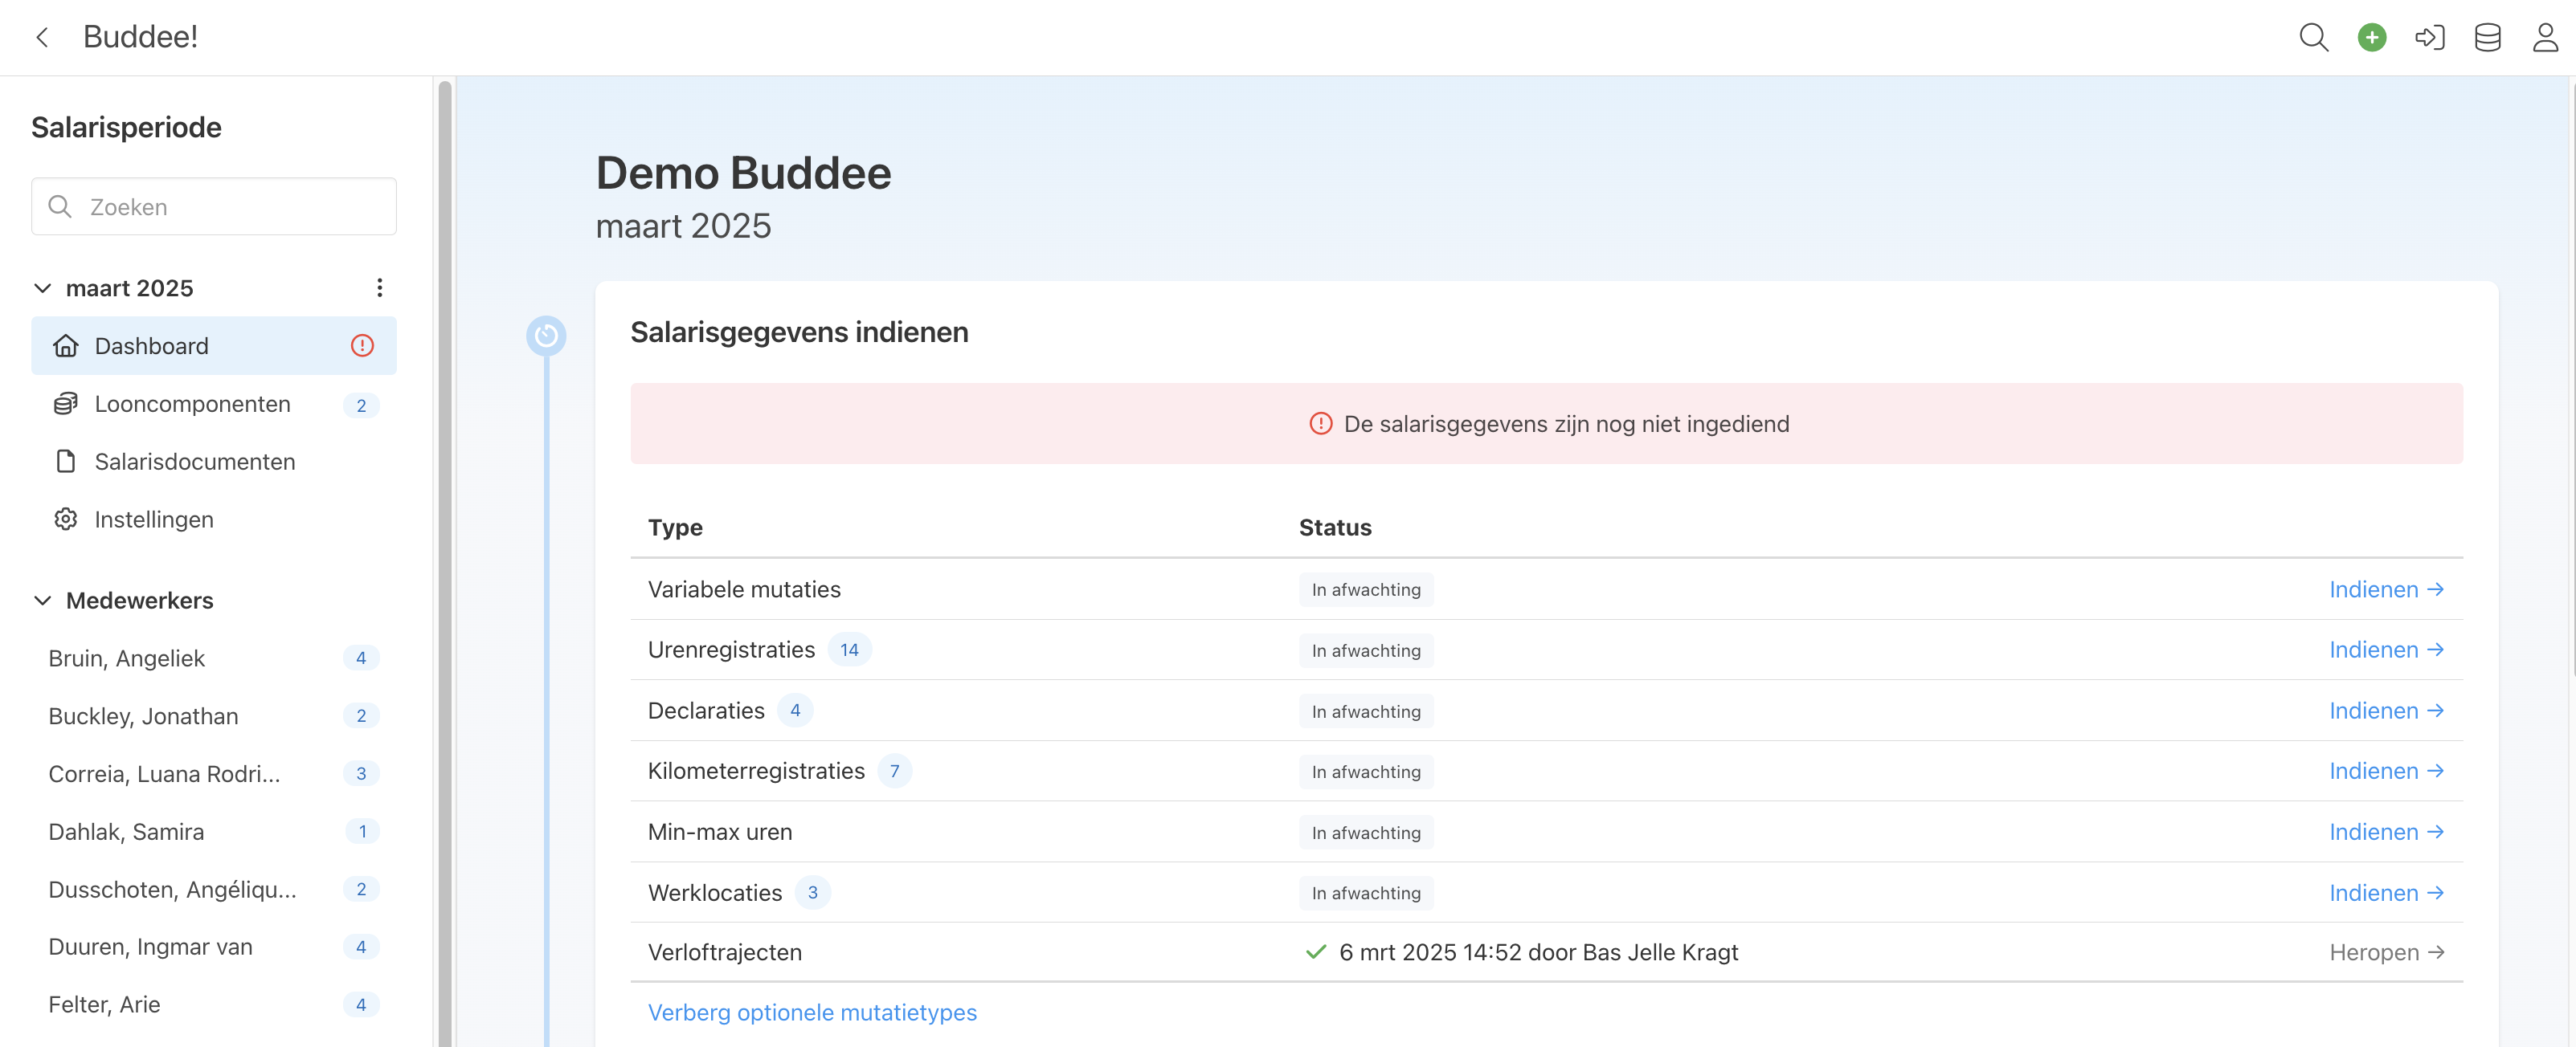Open the three-dot menu for maart 2025
2576x1047 pixels.
379,287
